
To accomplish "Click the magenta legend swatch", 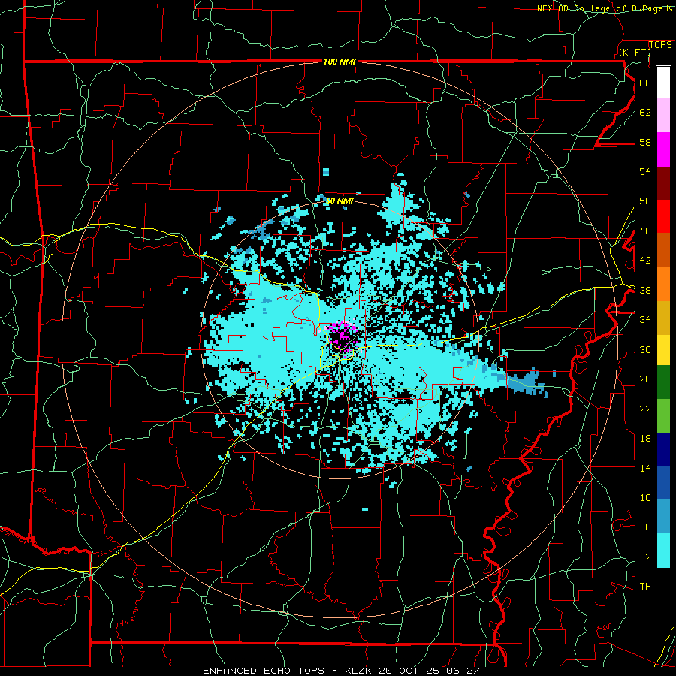I will pos(663,149).
